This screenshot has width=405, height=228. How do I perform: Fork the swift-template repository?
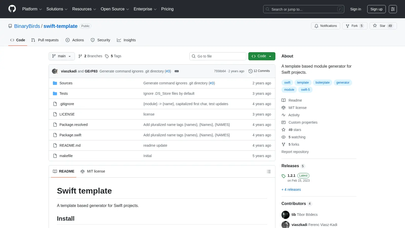point(355,26)
